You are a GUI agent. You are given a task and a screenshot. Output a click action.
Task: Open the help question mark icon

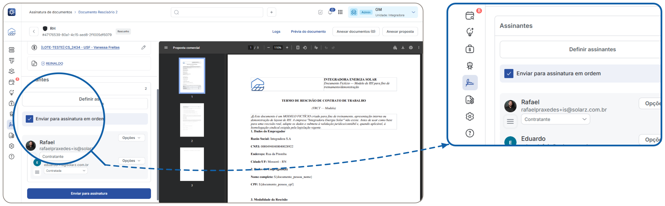(12, 157)
